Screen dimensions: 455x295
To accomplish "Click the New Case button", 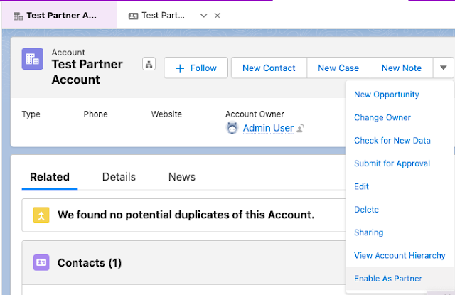I will [338, 68].
